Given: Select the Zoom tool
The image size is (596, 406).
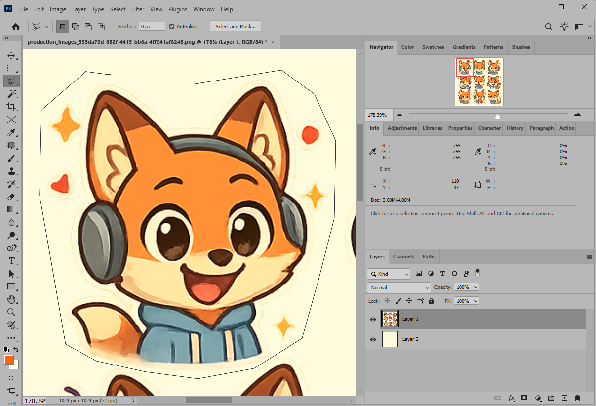Looking at the screenshot, I should pos(11,312).
